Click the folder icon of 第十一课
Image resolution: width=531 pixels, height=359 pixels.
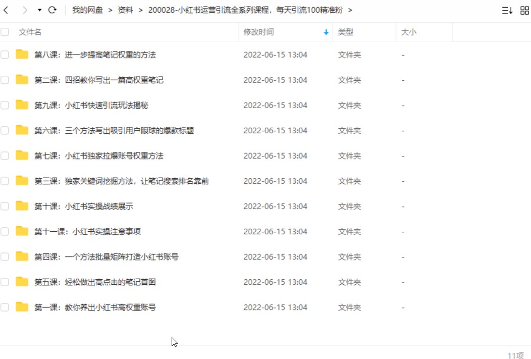pyautogui.click(x=22, y=231)
